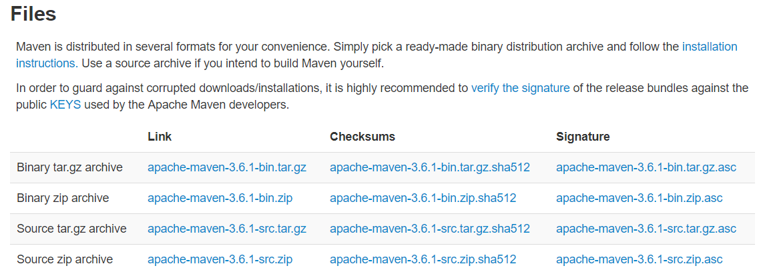Download apache-maven-3.6.1-bin.tar.gz
The image size is (759, 272).
(x=227, y=167)
